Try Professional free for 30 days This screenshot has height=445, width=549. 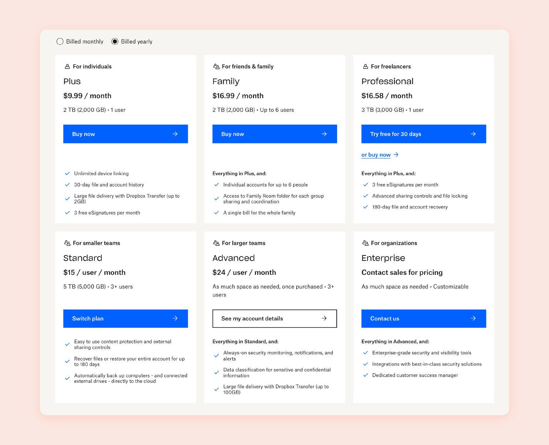point(423,134)
